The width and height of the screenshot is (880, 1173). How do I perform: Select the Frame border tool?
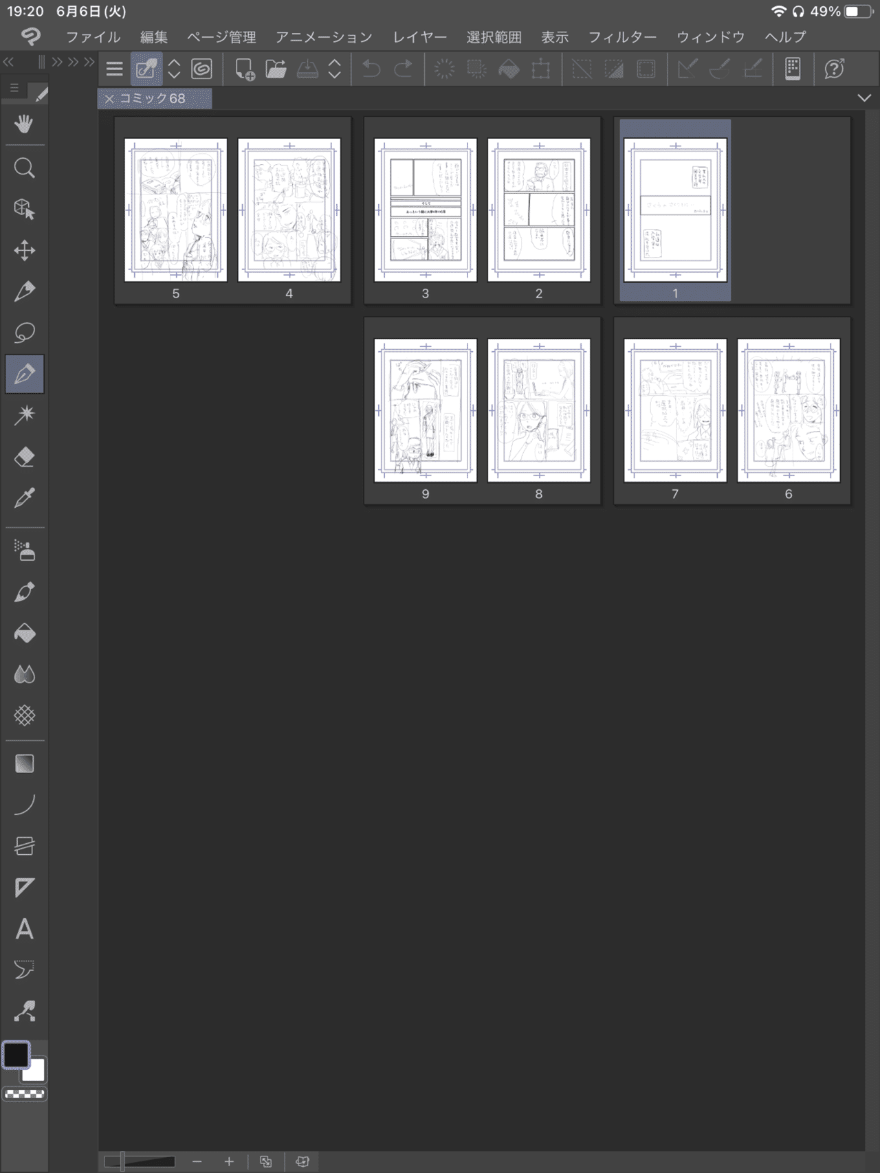point(24,846)
